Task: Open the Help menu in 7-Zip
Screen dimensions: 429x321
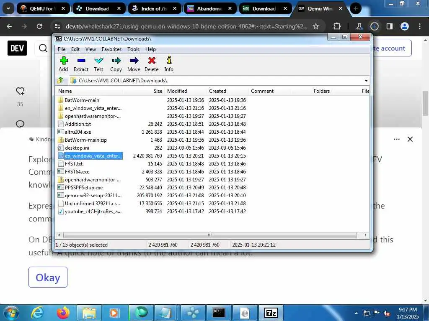Action: (150, 49)
